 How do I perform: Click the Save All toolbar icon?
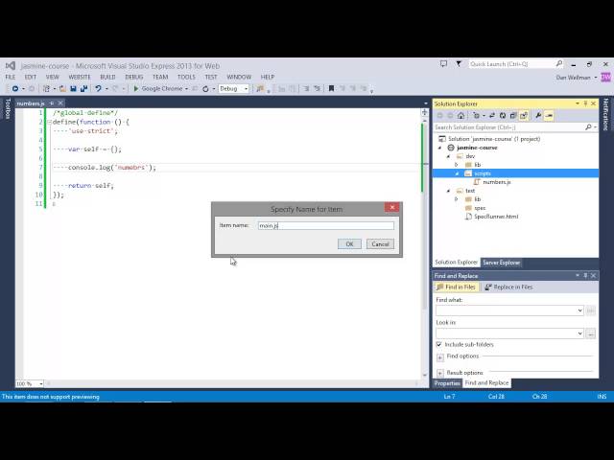(83, 89)
